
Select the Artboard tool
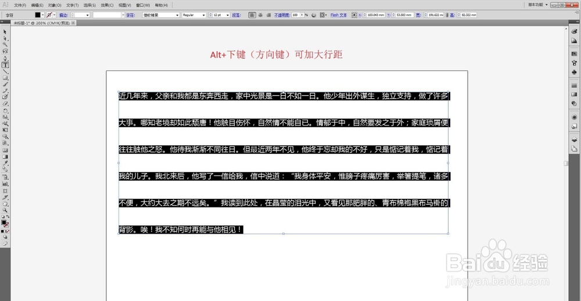tap(5, 191)
